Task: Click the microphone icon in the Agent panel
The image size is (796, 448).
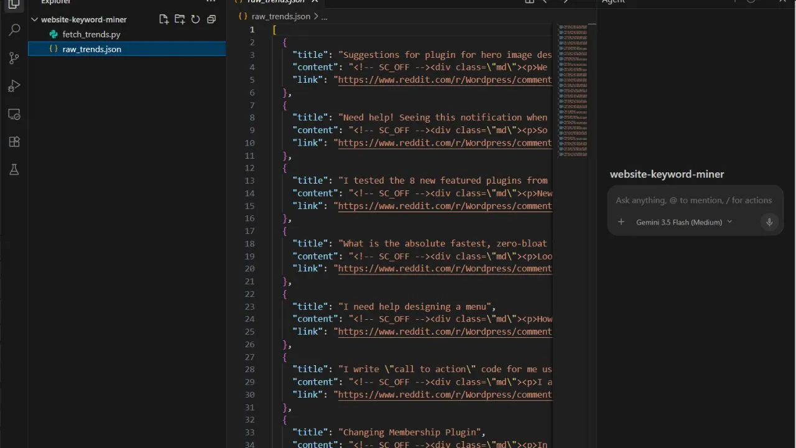Action: 769,222
